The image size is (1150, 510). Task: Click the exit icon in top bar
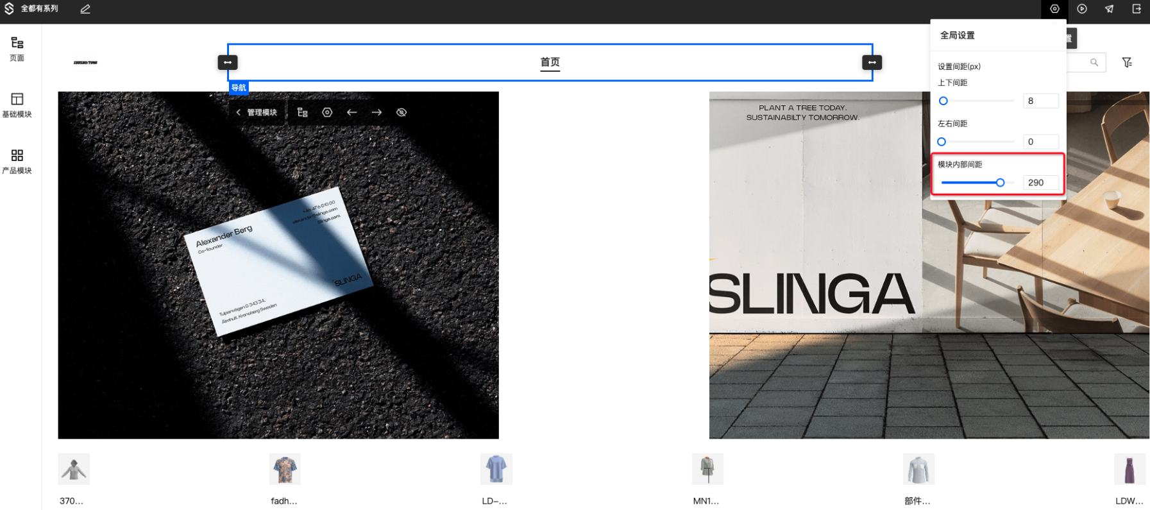click(x=1136, y=9)
